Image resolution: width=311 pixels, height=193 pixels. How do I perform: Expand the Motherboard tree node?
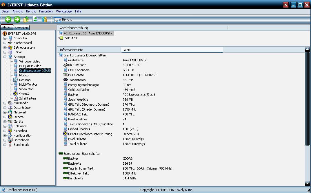5,43
